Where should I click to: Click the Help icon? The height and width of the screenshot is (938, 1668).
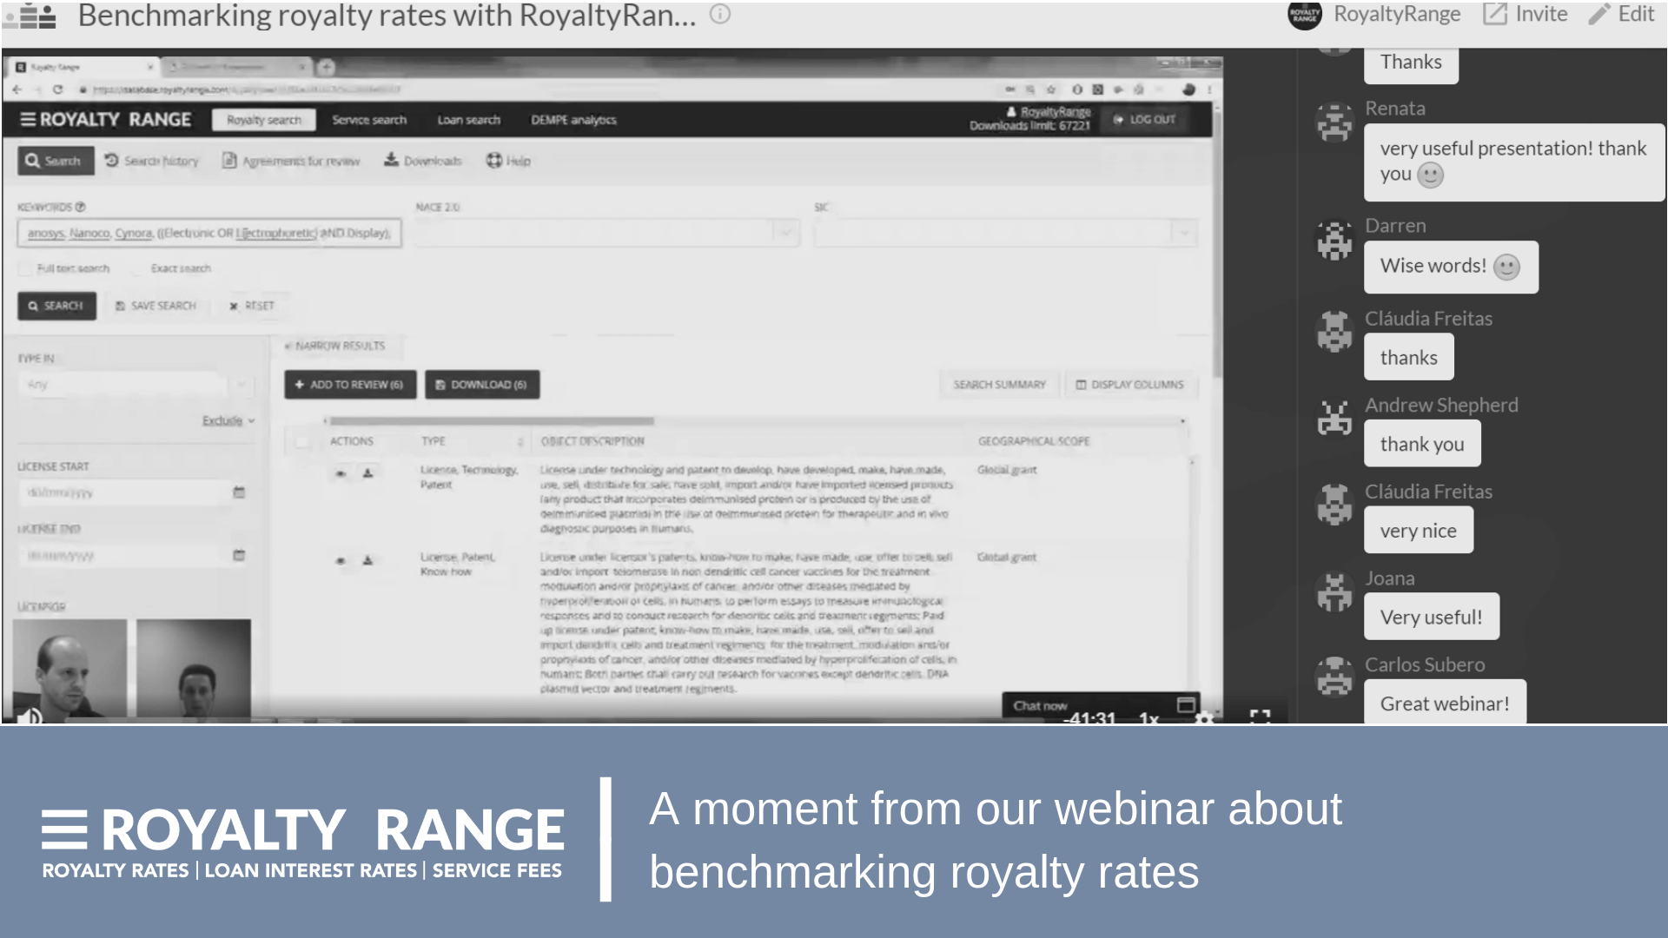click(493, 161)
